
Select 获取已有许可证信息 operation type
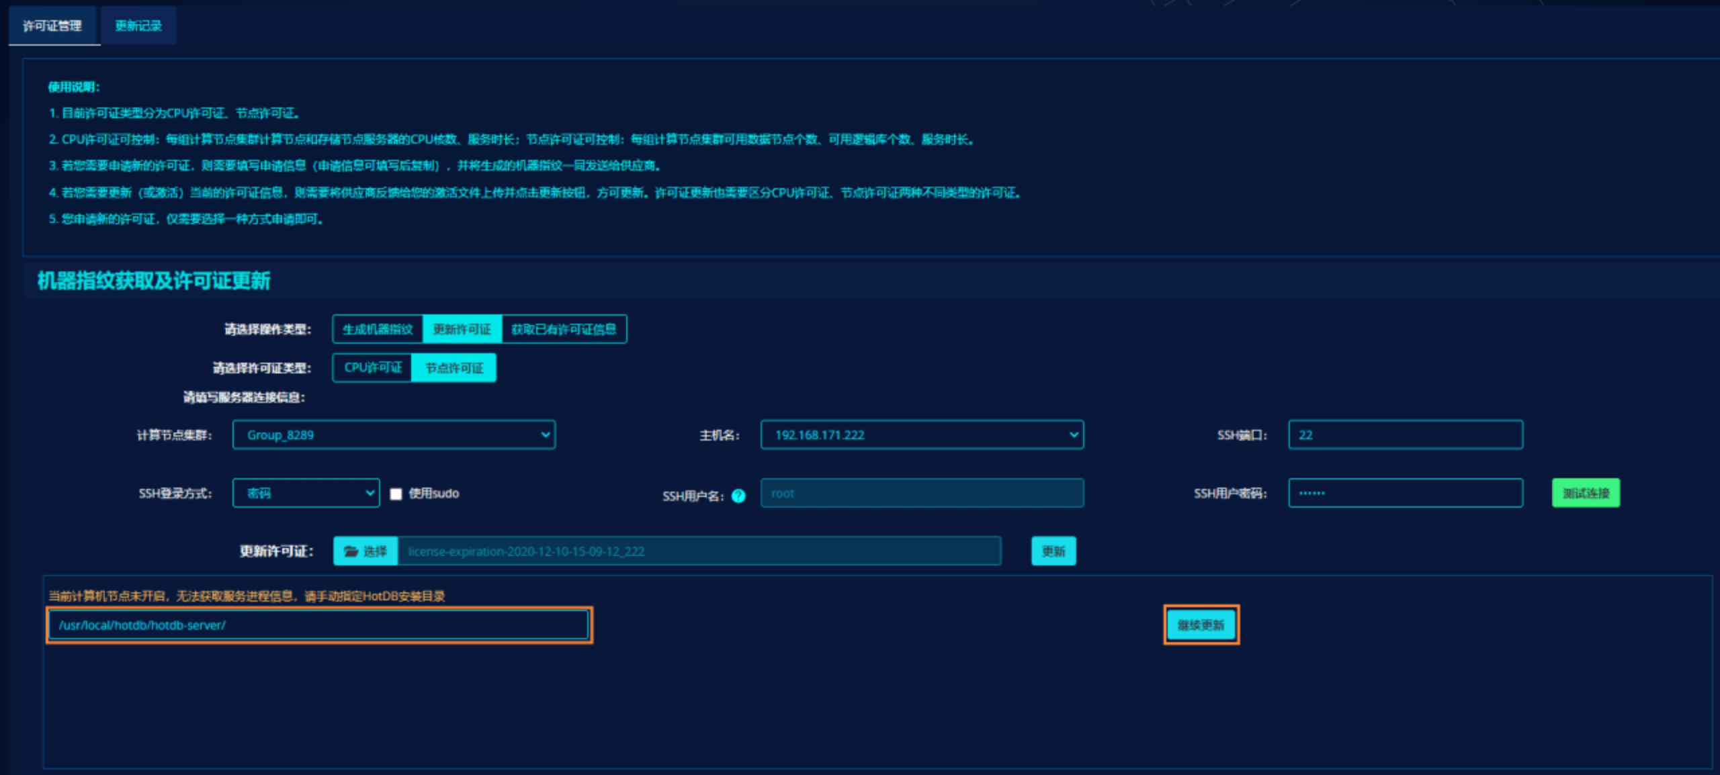point(563,329)
